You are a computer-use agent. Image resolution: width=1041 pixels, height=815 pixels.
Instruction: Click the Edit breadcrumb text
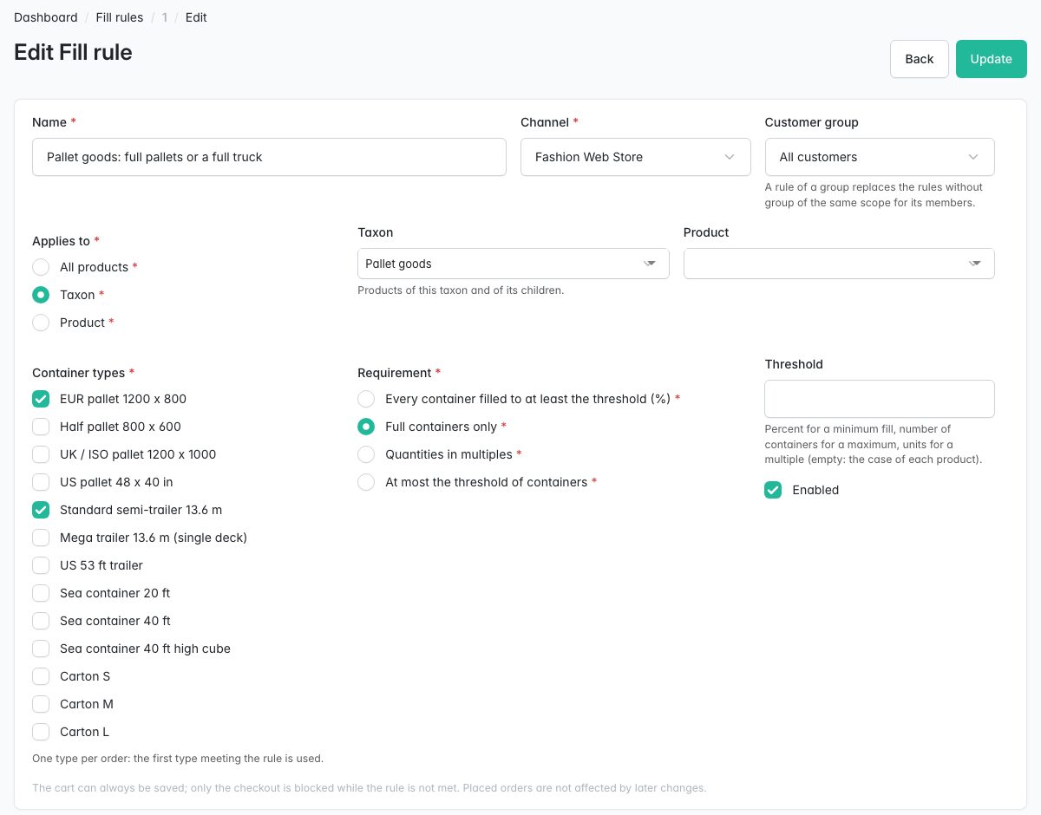(196, 17)
